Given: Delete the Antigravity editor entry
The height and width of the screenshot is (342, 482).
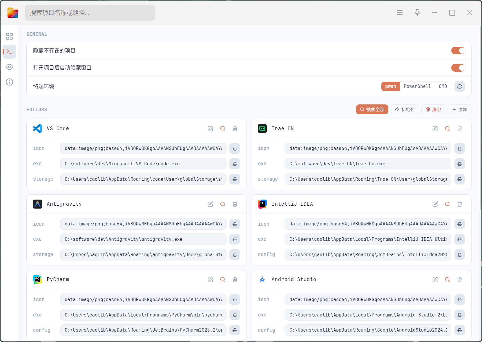Looking at the screenshot, I should point(235,204).
